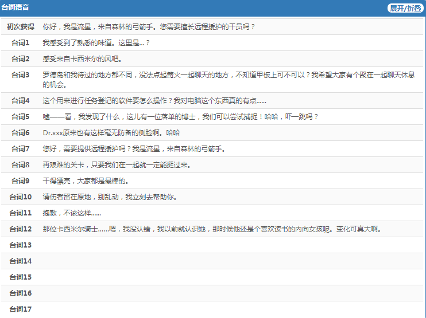This screenshot has height=318, width=426.
Task: Click the 你好，我是流星 greeting text
Action: pos(149,26)
